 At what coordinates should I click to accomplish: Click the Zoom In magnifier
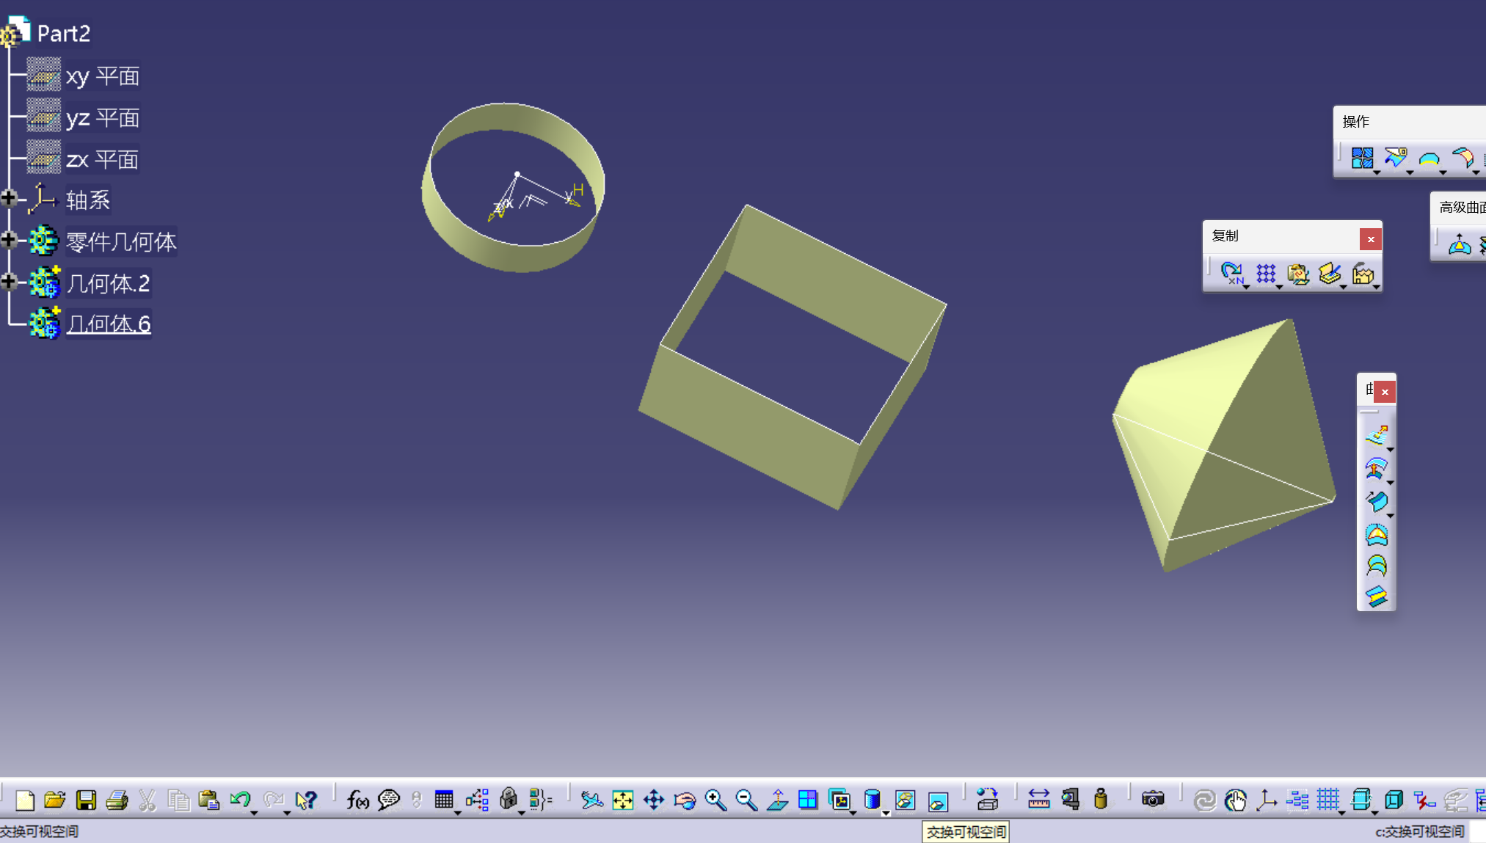pyautogui.click(x=715, y=800)
